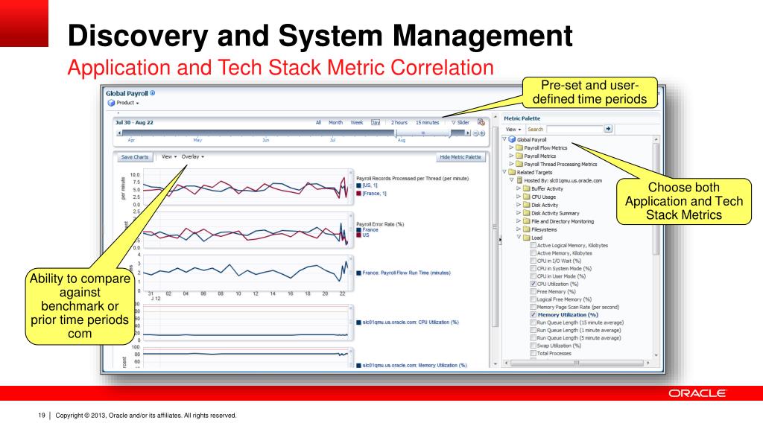Click the Related Targets folder icon
Viewport: 763px width, 429px height.
pyautogui.click(x=512, y=172)
